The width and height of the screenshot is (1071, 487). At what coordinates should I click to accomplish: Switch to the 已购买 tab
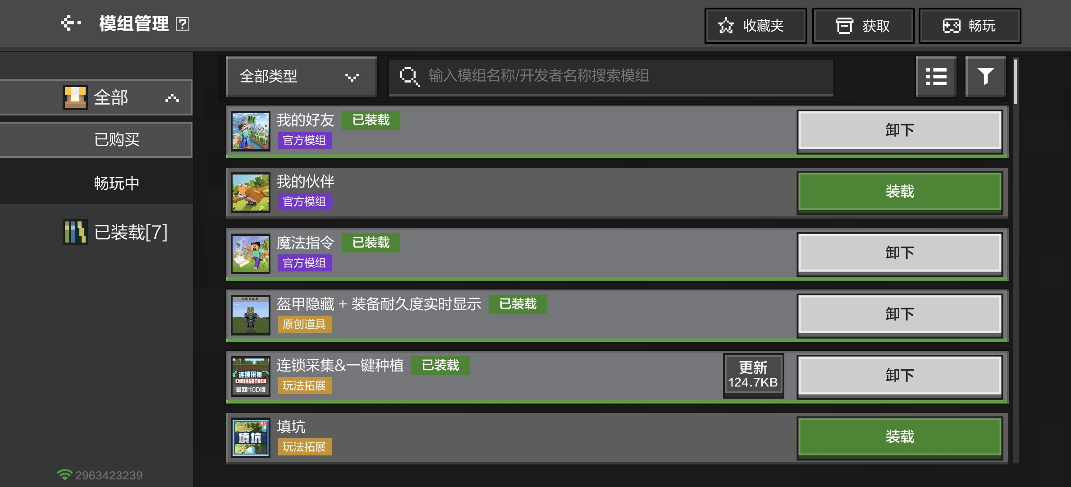coord(116,140)
